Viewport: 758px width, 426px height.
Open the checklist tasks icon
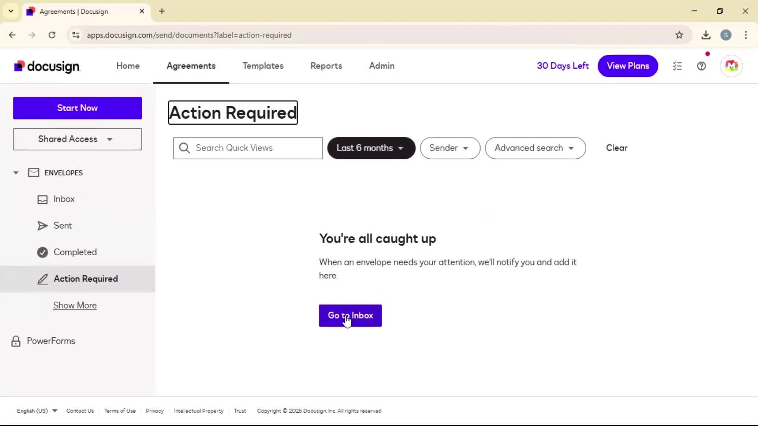(677, 66)
